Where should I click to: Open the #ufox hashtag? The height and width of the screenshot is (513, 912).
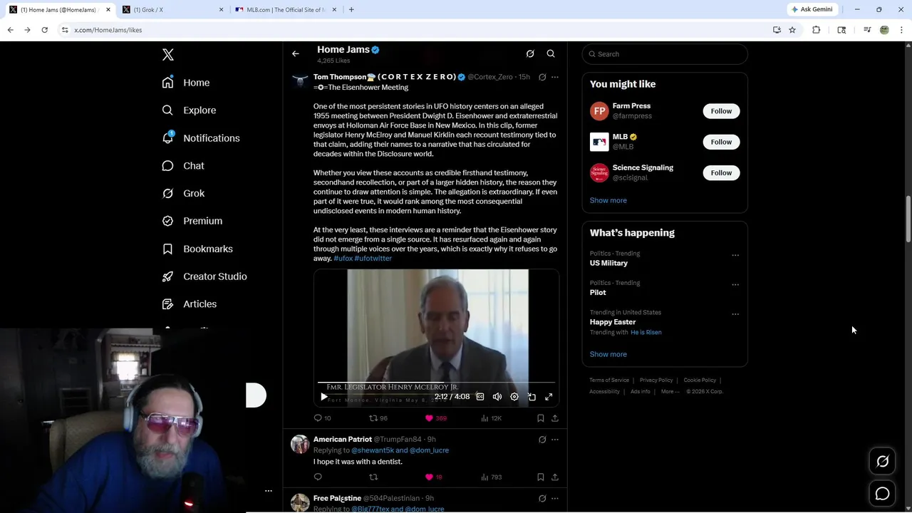click(343, 259)
